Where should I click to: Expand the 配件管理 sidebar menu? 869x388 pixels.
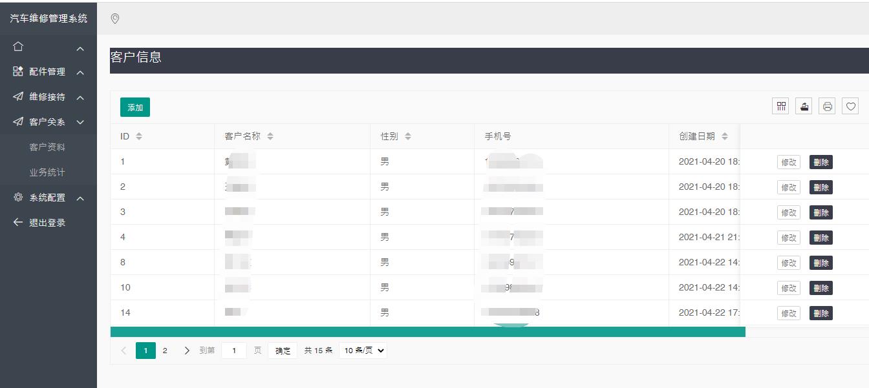click(47, 72)
